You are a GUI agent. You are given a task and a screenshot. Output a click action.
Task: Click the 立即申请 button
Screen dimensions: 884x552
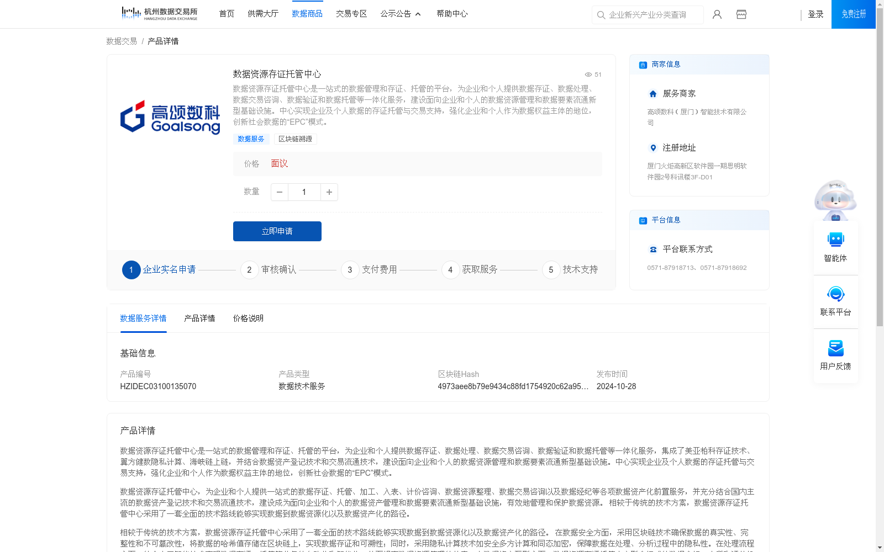(277, 231)
